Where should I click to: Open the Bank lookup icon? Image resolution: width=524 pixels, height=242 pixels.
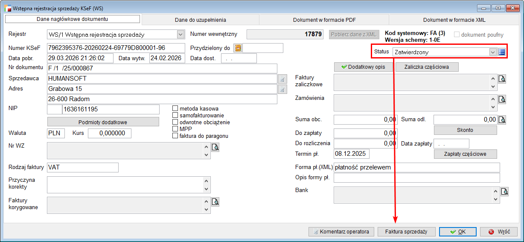504,192
